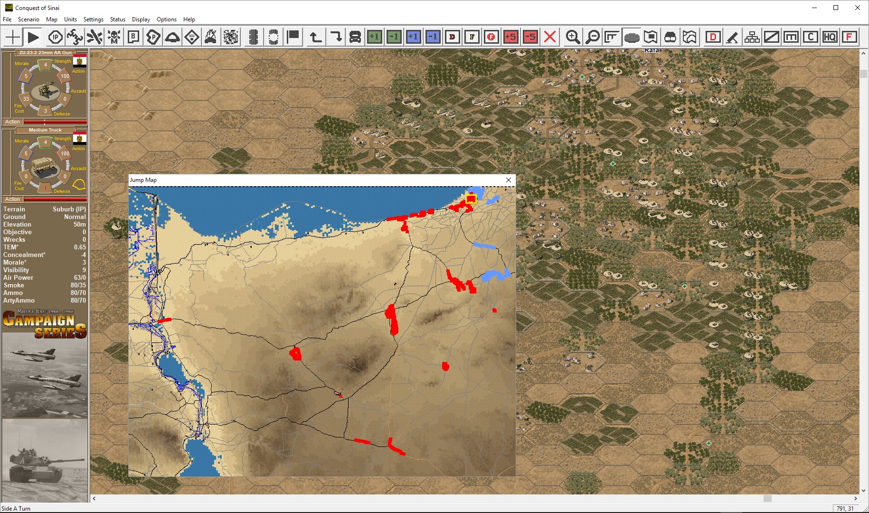Click the contour map toolbar icon
Screen dimensions: 869x513
[x=690, y=37]
